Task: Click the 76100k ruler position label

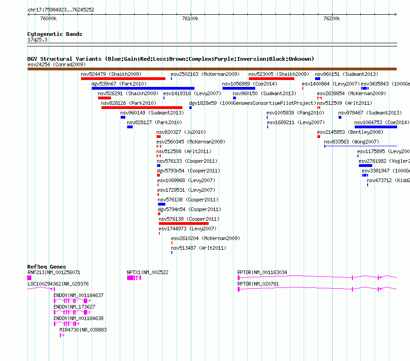Action: click(190, 18)
